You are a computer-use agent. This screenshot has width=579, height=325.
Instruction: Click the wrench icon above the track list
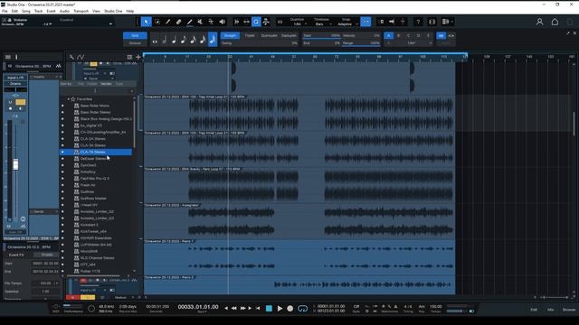[71, 57]
